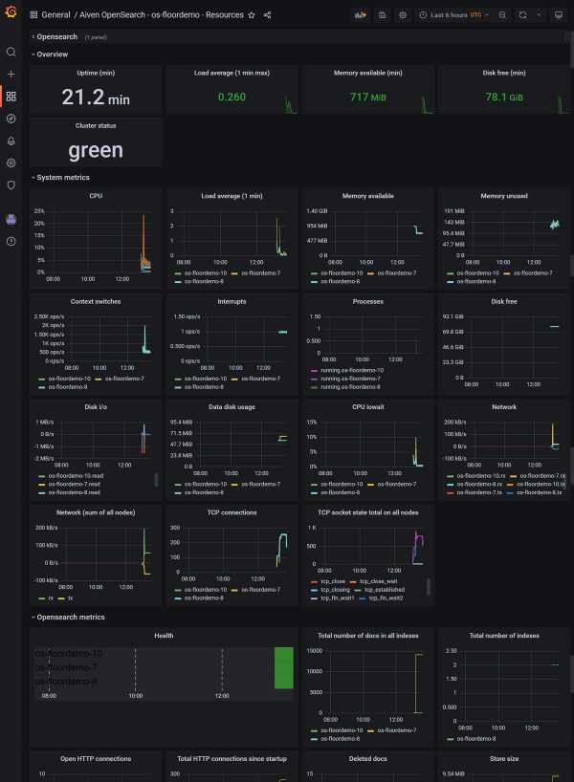574x782 pixels.
Task: Open the Last 6 hours time picker
Action: [454, 15]
